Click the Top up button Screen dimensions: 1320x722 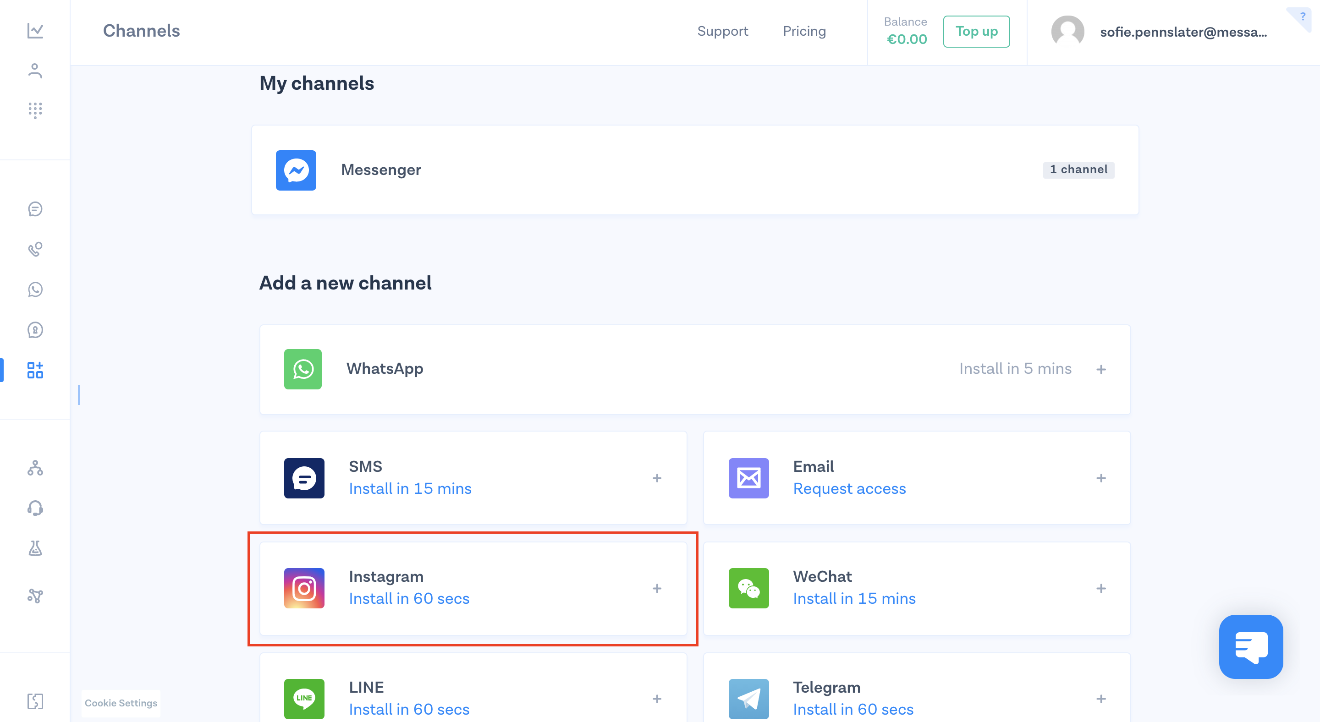tap(976, 31)
